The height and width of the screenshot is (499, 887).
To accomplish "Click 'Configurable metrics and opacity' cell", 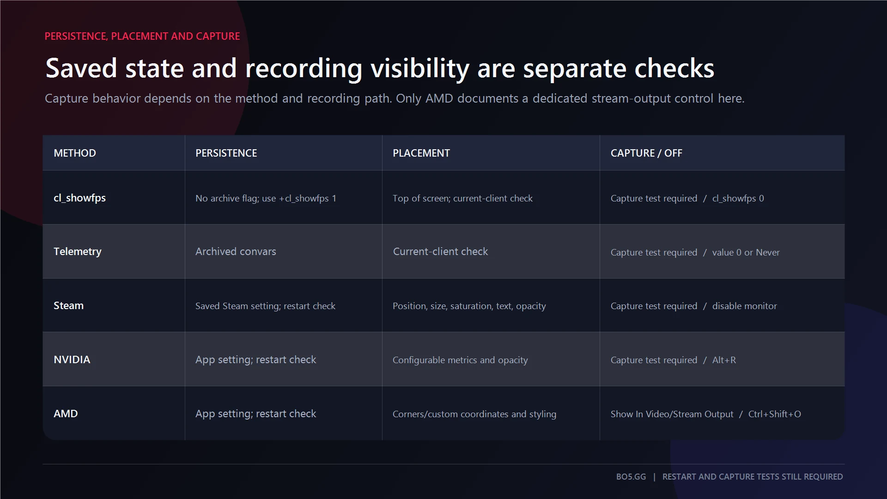I will 460,360.
